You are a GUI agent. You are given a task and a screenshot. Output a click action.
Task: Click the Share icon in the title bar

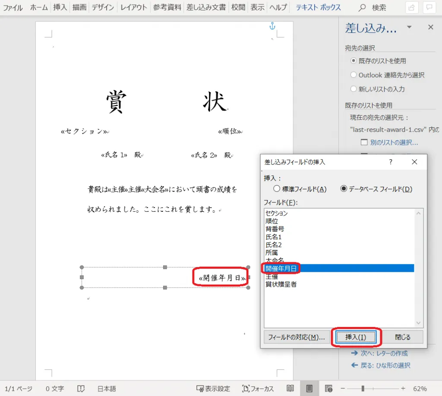pos(412,7)
